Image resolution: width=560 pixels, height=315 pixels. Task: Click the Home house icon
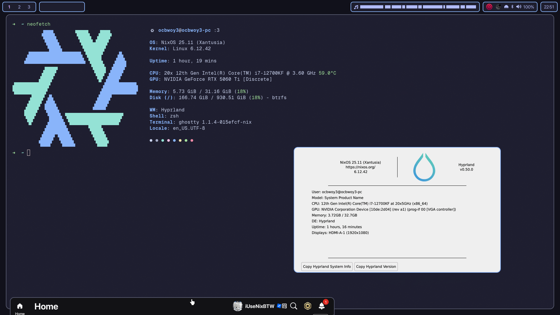tap(20, 306)
